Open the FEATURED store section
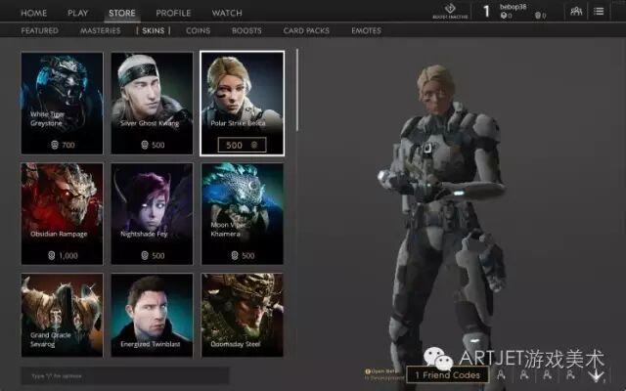The height and width of the screenshot is (391, 626). click(39, 30)
